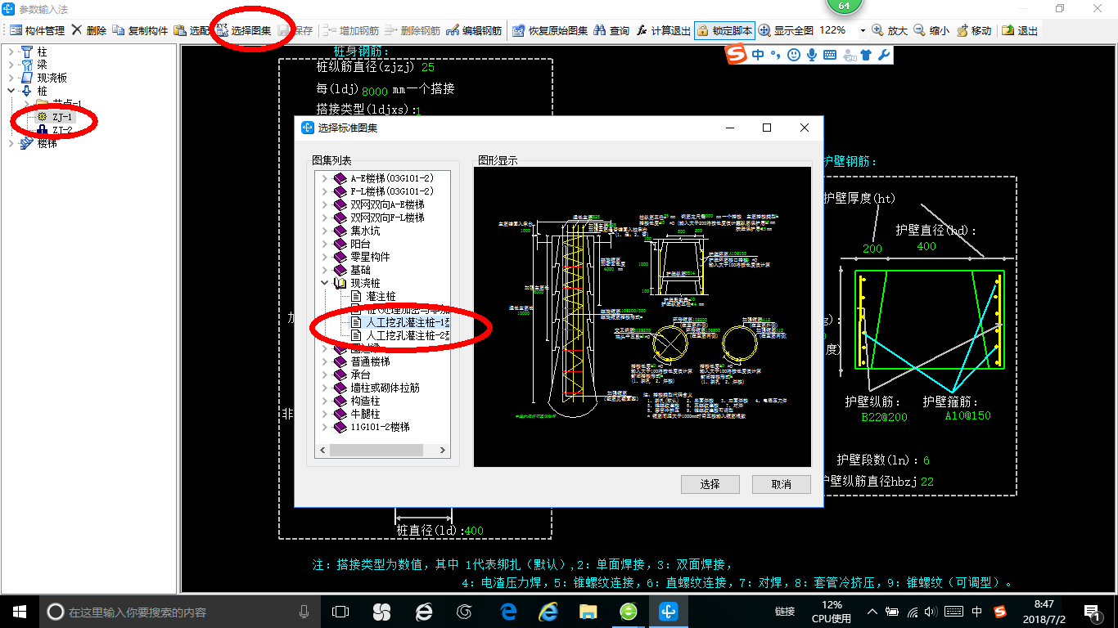Viewport: 1118px width, 628px height.
Task: Open 构件管理 component manager
Action: click(x=37, y=30)
